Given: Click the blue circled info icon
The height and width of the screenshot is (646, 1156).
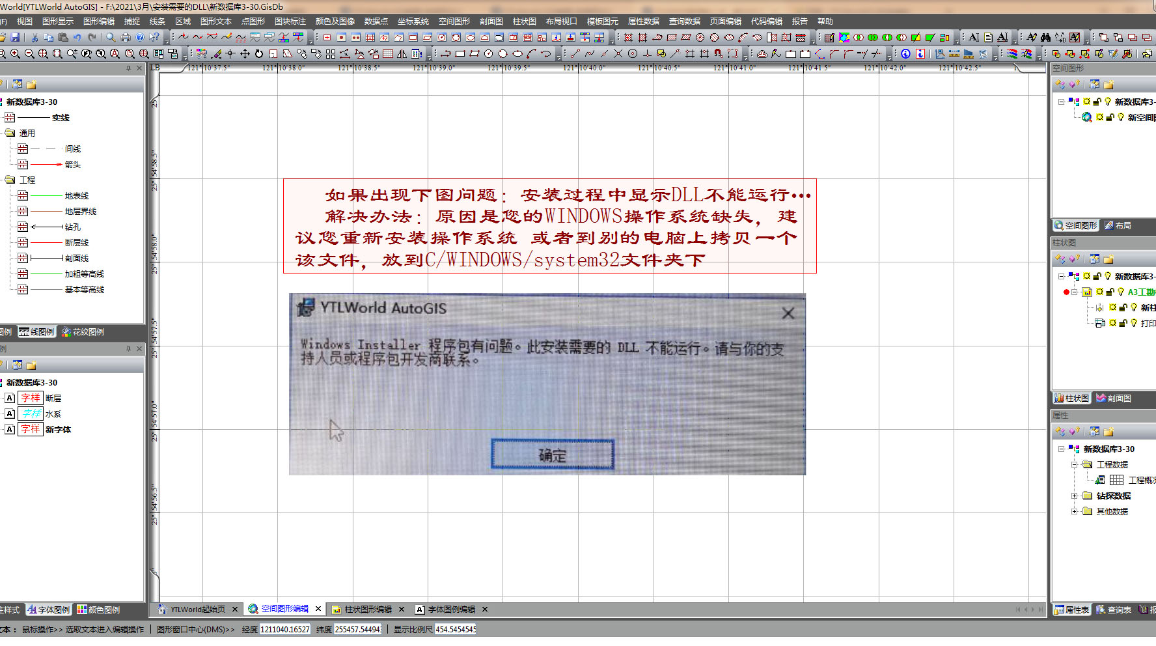Looking at the screenshot, I should [x=905, y=53].
